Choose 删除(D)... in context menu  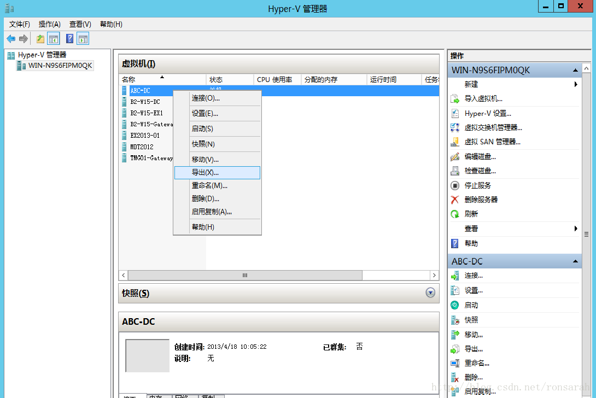tap(217, 198)
